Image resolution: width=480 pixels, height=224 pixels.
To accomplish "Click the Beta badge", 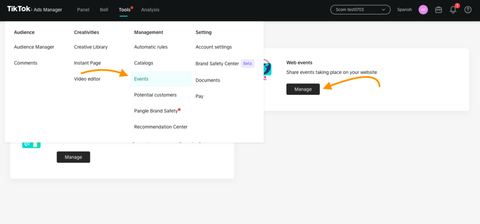I will click(x=247, y=64).
